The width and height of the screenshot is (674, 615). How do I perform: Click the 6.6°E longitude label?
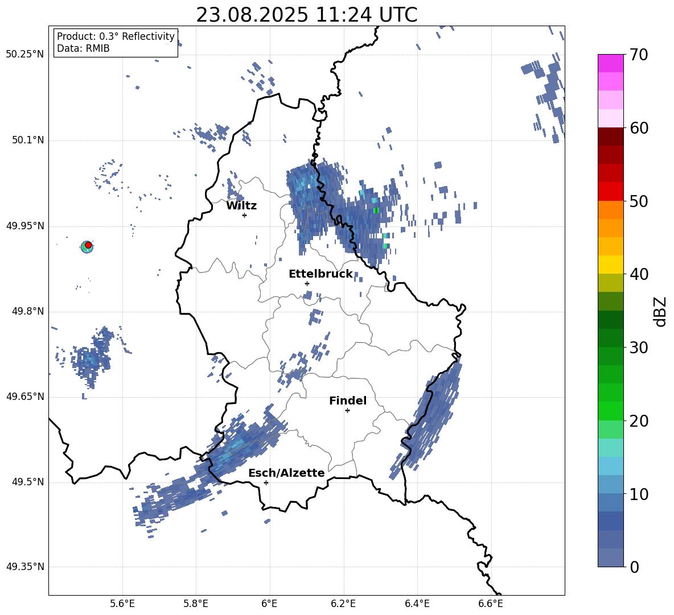pyautogui.click(x=491, y=604)
